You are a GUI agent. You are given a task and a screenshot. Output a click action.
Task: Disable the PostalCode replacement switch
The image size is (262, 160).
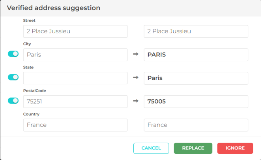(x=13, y=101)
